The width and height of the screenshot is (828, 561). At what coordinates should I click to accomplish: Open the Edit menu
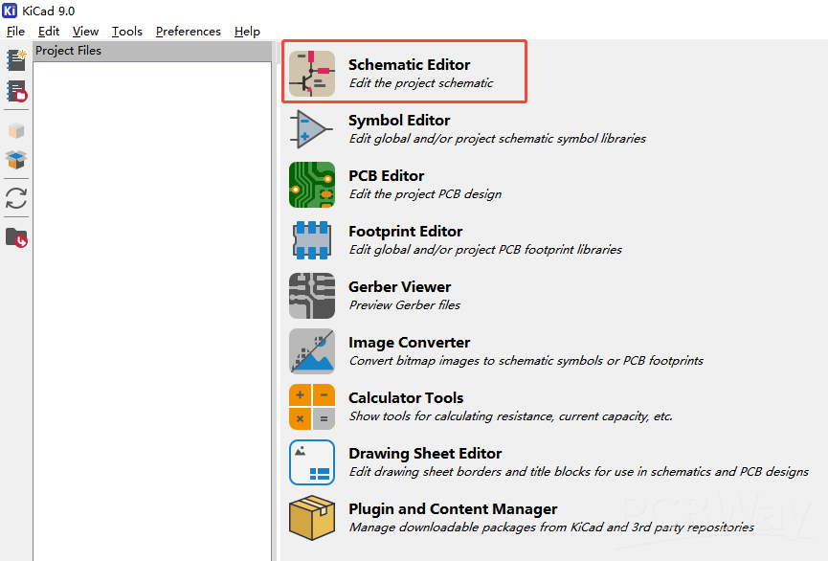point(49,32)
